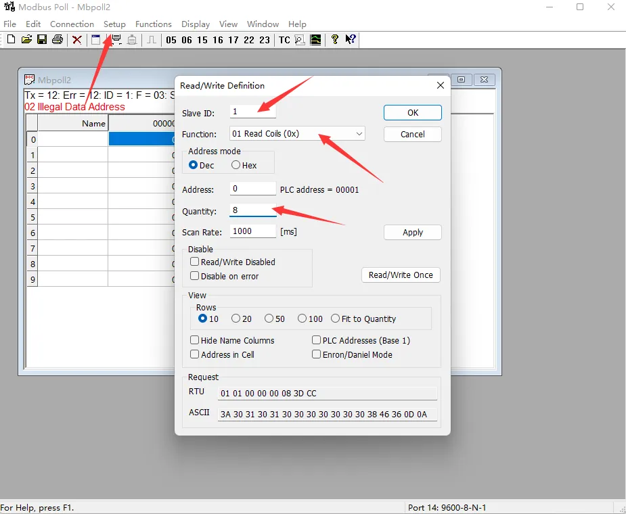The height and width of the screenshot is (514, 626).
Task: Click the Print icon in toolbar
Action: 58,40
